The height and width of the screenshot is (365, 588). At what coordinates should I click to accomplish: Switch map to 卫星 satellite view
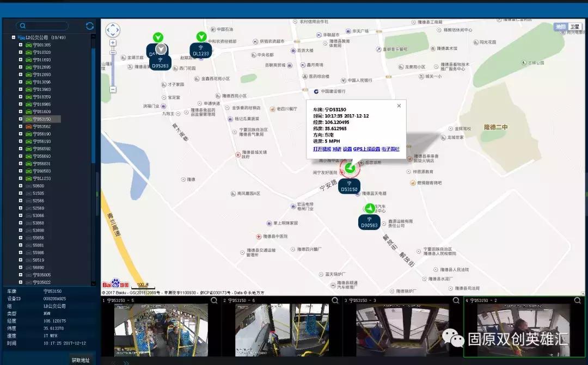575,27
